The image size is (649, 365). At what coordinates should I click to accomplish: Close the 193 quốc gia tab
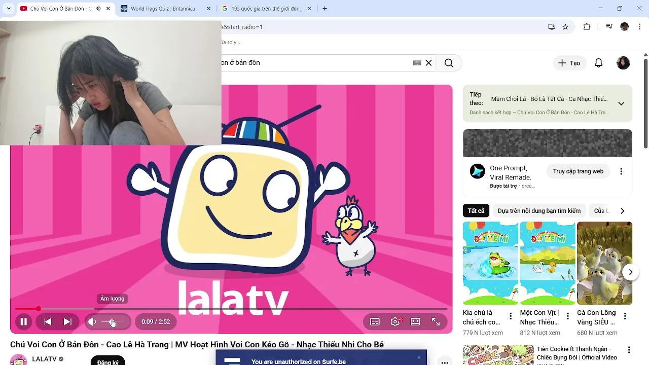(x=310, y=9)
